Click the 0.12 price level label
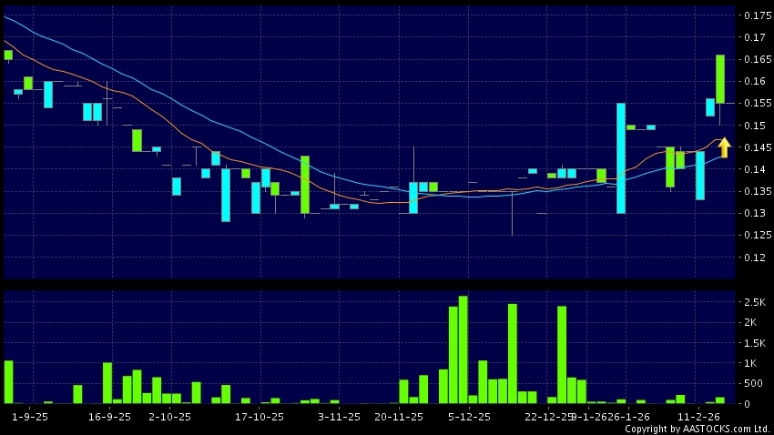Image resolution: width=774 pixels, height=435 pixels. point(755,258)
